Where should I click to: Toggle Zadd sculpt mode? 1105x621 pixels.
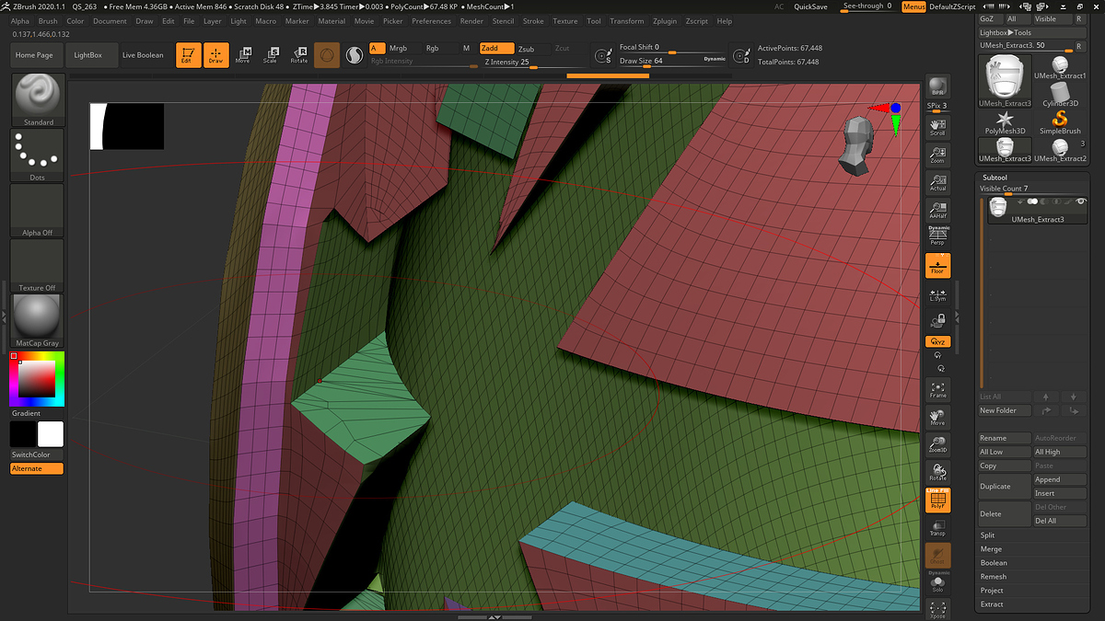pyautogui.click(x=495, y=48)
